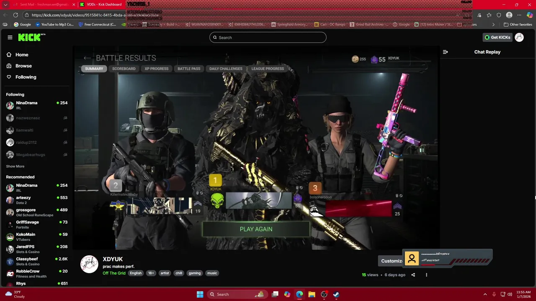This screenshot has width=536, height=301.
Task: Select the Daily Challenges tab in the video
Action: 226,69
